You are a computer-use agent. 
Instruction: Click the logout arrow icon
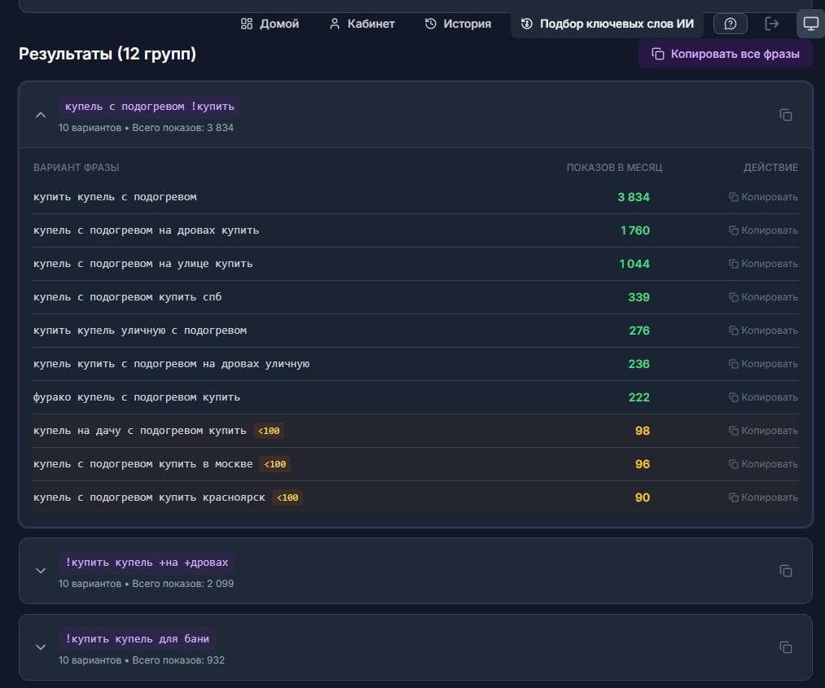(771, 24)
